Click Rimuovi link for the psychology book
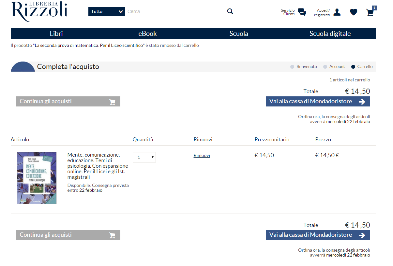393x266 pixels. coord(202,156)
